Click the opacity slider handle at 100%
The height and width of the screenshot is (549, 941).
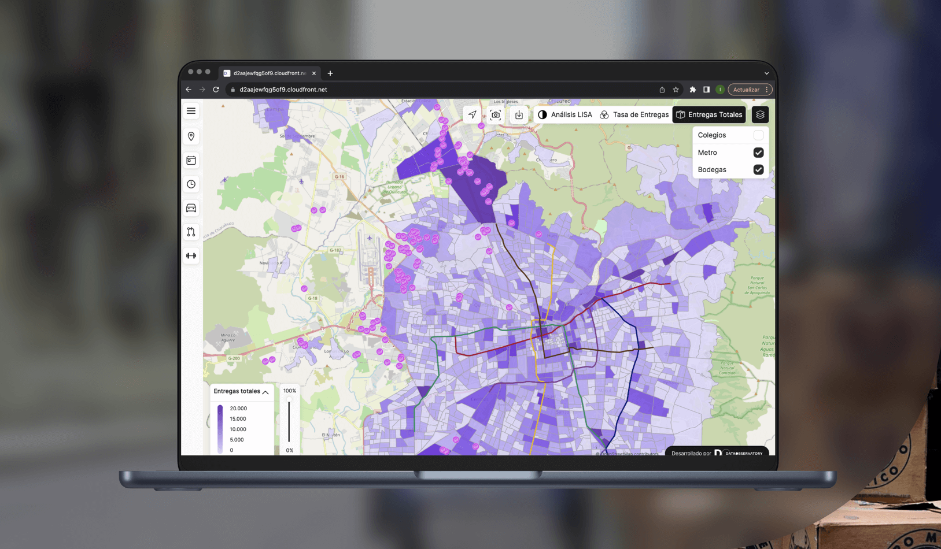click(289, 399)
